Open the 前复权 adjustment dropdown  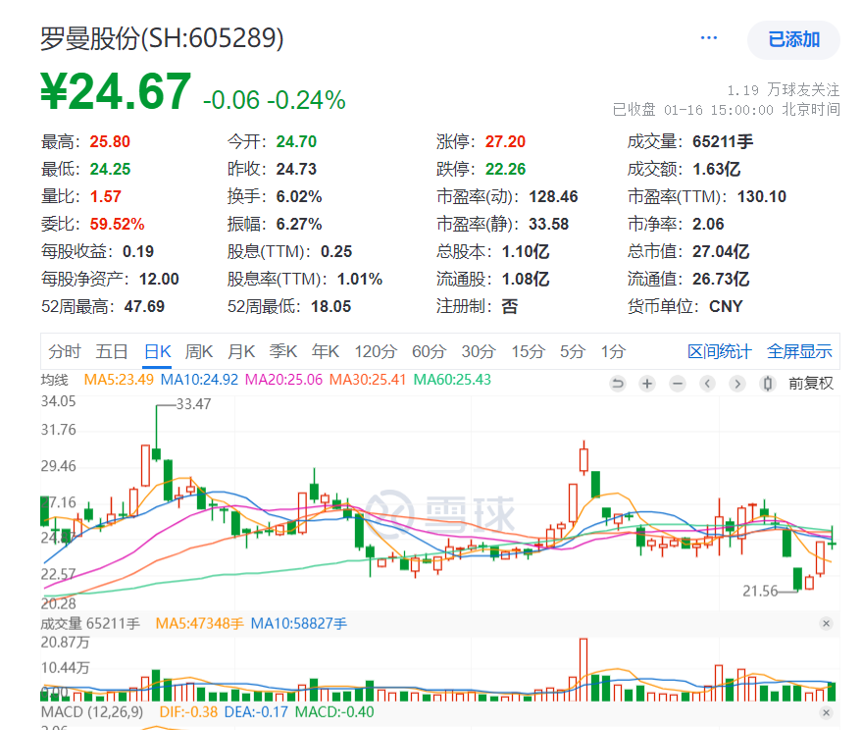click(811, 384)
